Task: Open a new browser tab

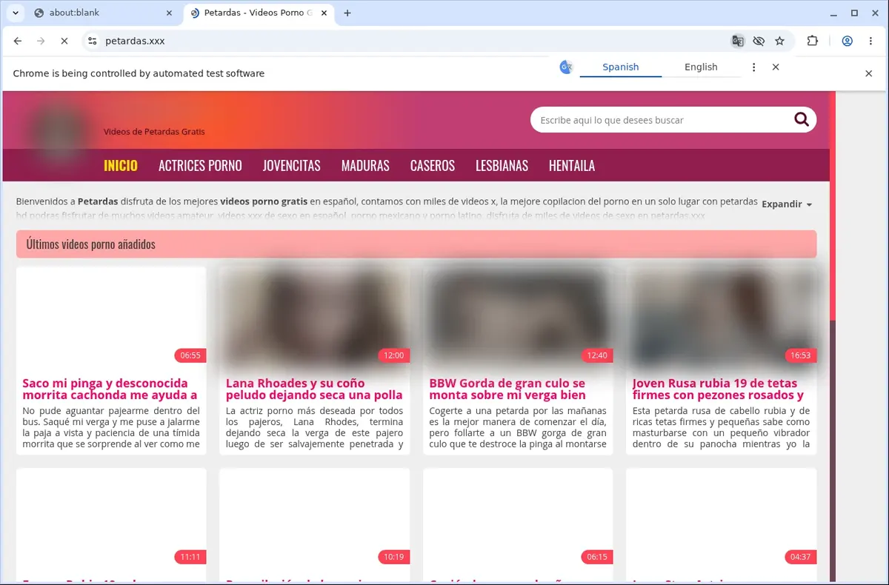Action: [348, 13]
